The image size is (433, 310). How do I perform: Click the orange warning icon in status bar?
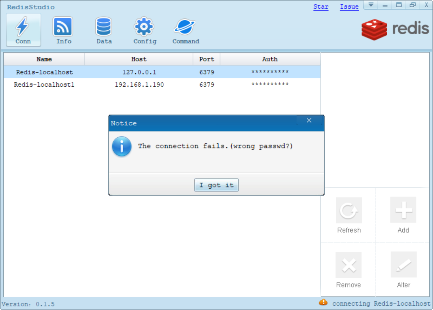pyautogui.click(x=323, y=302)
